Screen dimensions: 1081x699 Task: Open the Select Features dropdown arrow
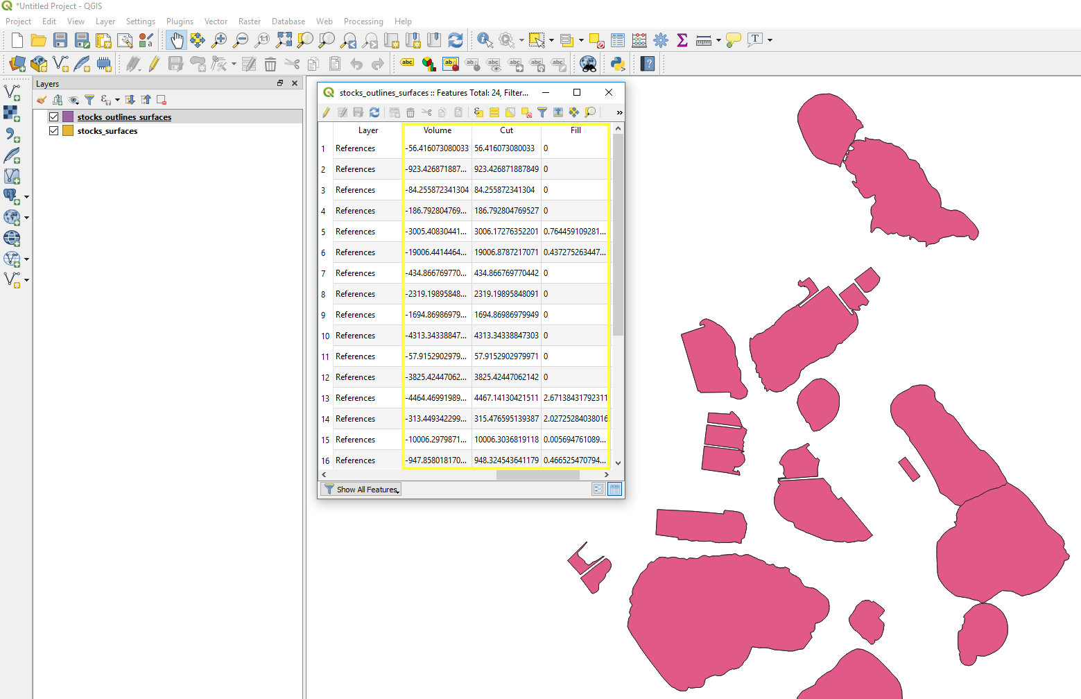[551, 40]
